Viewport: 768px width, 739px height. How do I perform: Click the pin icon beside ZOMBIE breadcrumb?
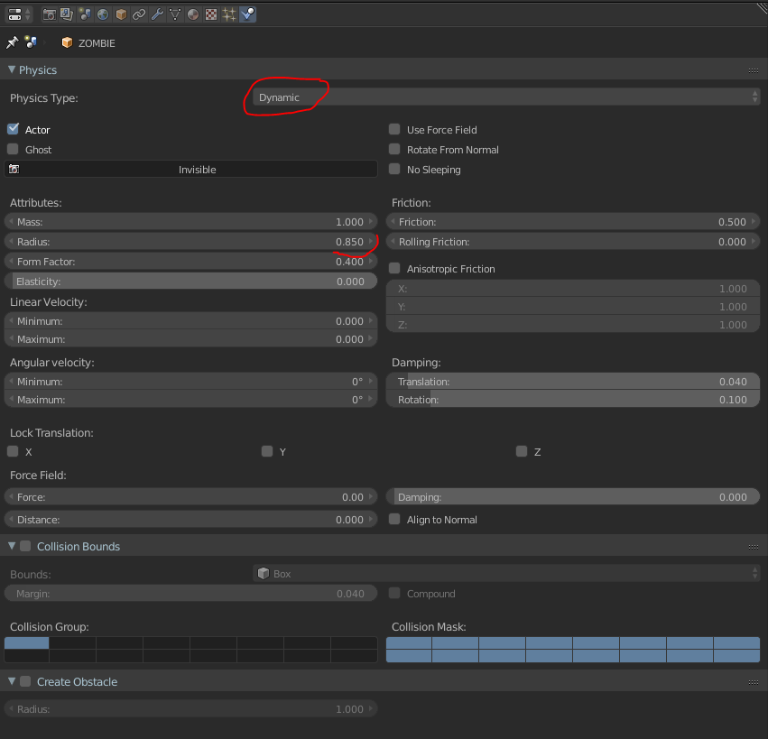[12, 42]
